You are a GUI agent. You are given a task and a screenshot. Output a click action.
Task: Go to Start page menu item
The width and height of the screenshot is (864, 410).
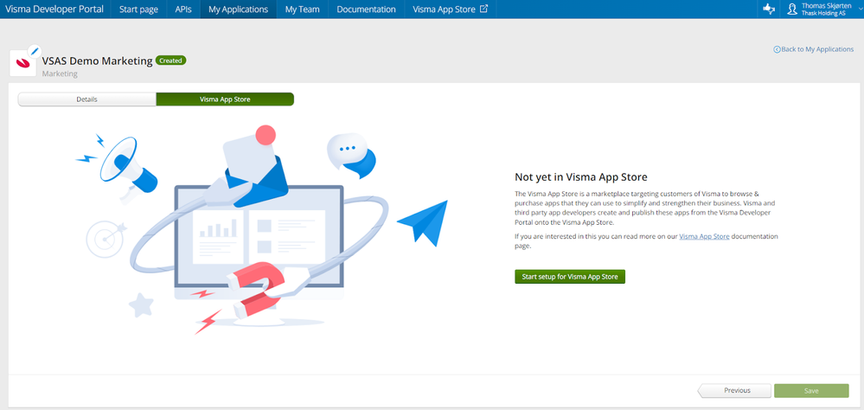point(139,10)
